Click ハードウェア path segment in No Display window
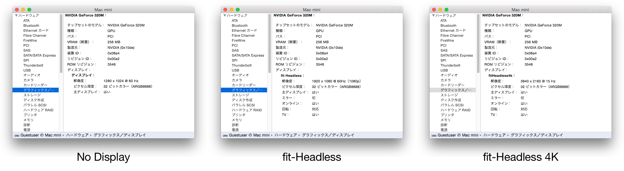Viewport: 624px width, 171px height. pyautogui.click(x=77, y=135)
